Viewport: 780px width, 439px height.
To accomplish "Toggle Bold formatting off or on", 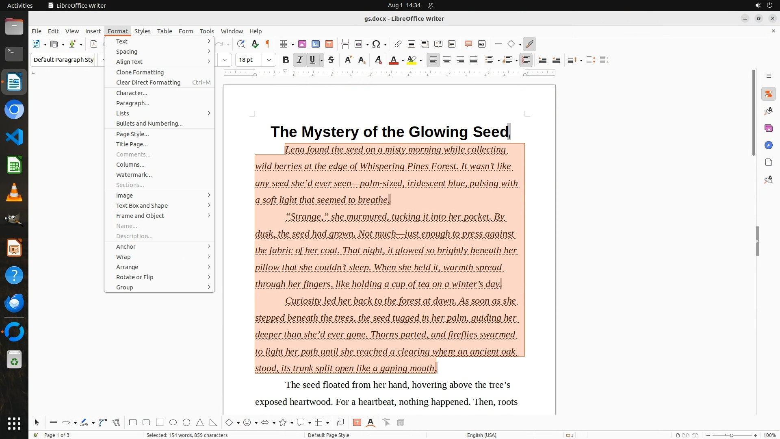I will click(286, 60).
